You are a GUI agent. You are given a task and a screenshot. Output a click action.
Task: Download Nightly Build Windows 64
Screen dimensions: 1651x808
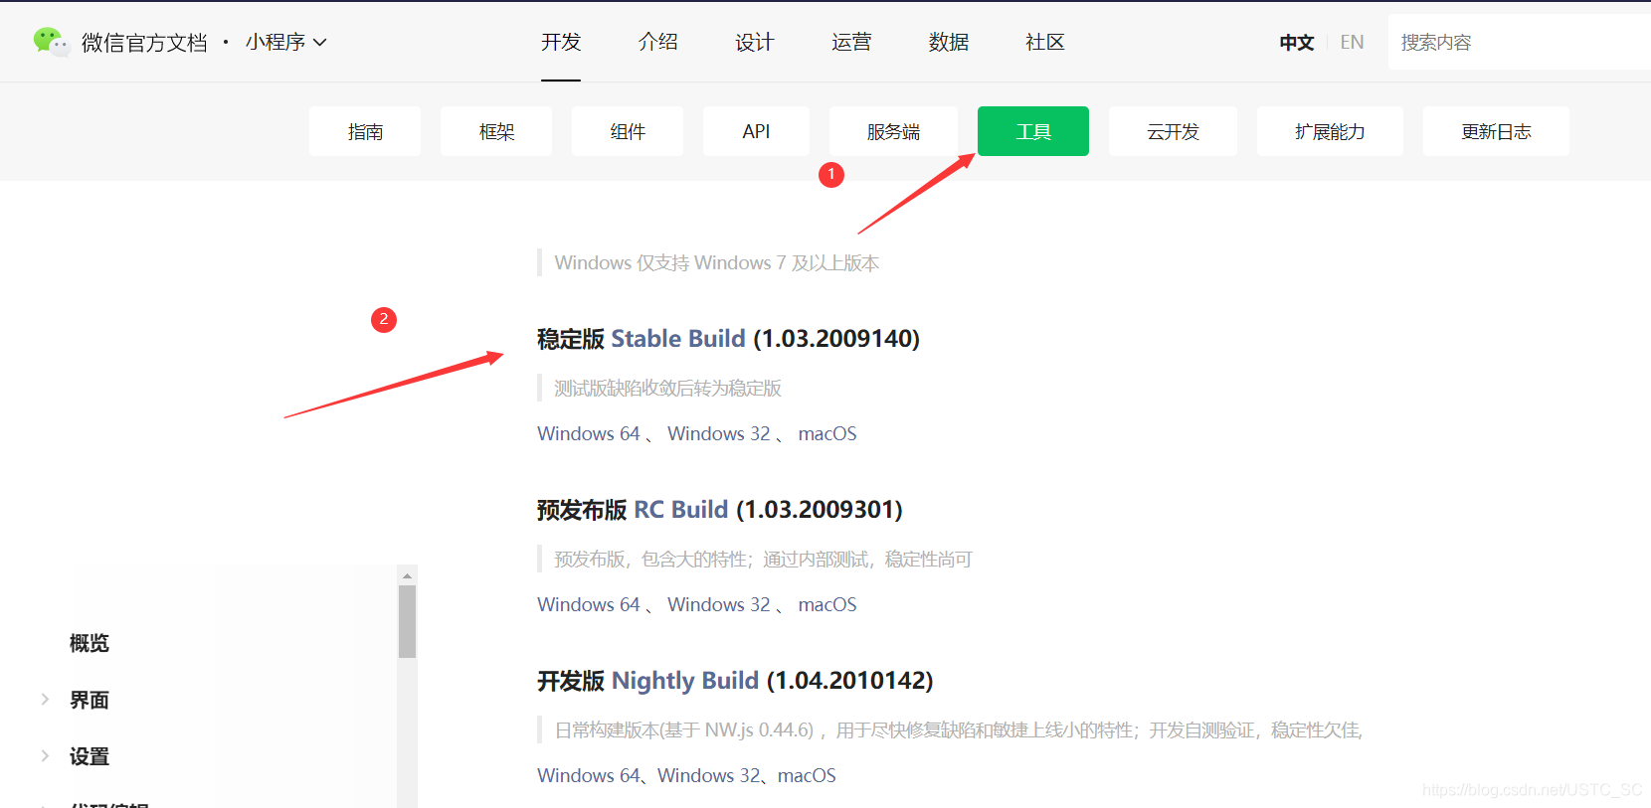pyautogui.click(x=589, y=775)
